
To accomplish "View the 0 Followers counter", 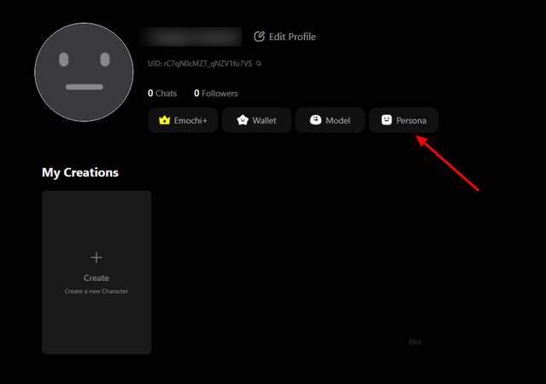I will pyautogui.click(x=216, y=93).
